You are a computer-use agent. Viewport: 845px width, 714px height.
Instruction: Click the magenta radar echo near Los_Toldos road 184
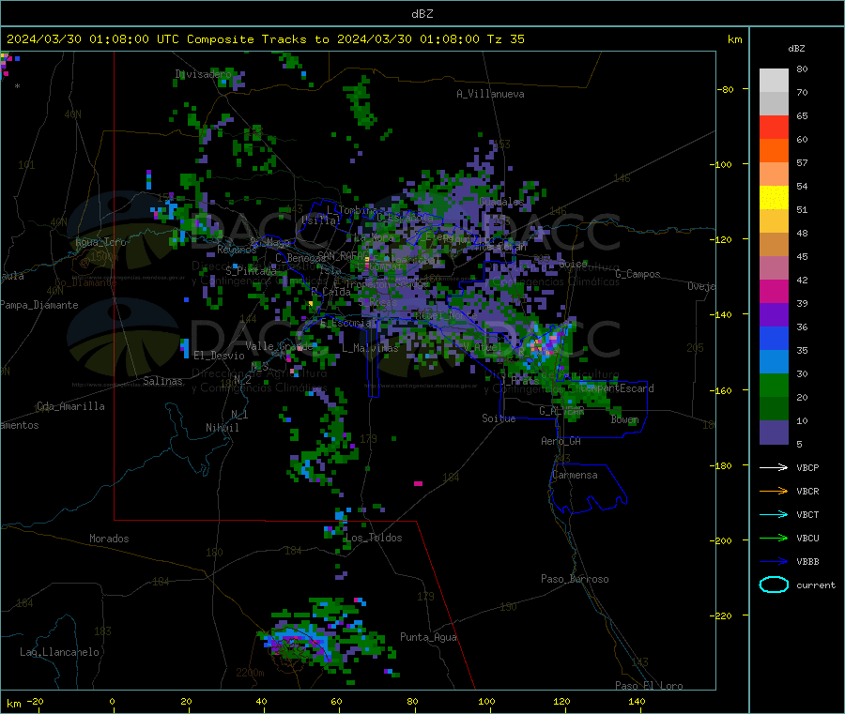(x=418, y=483)
